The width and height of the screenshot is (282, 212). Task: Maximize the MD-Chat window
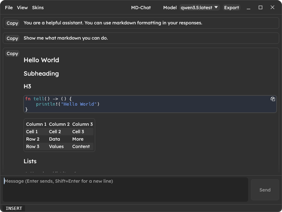(260, 7)
